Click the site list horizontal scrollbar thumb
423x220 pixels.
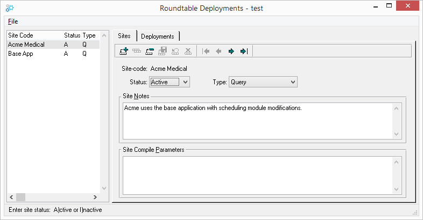click(x=21, y=197)
